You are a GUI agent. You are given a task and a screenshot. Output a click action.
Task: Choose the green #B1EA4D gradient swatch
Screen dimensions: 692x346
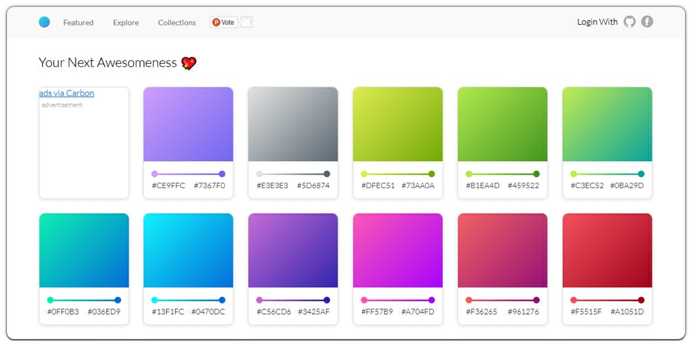[502, 125]
